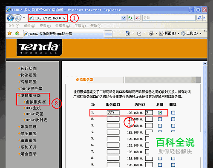The image size is (213, 168).
Task: Click 退出登录 to log out
Action: tap(29, 154)
